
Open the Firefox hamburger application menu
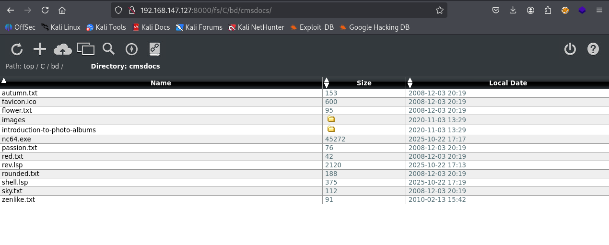pyautogui.click(x=599, y=10)
